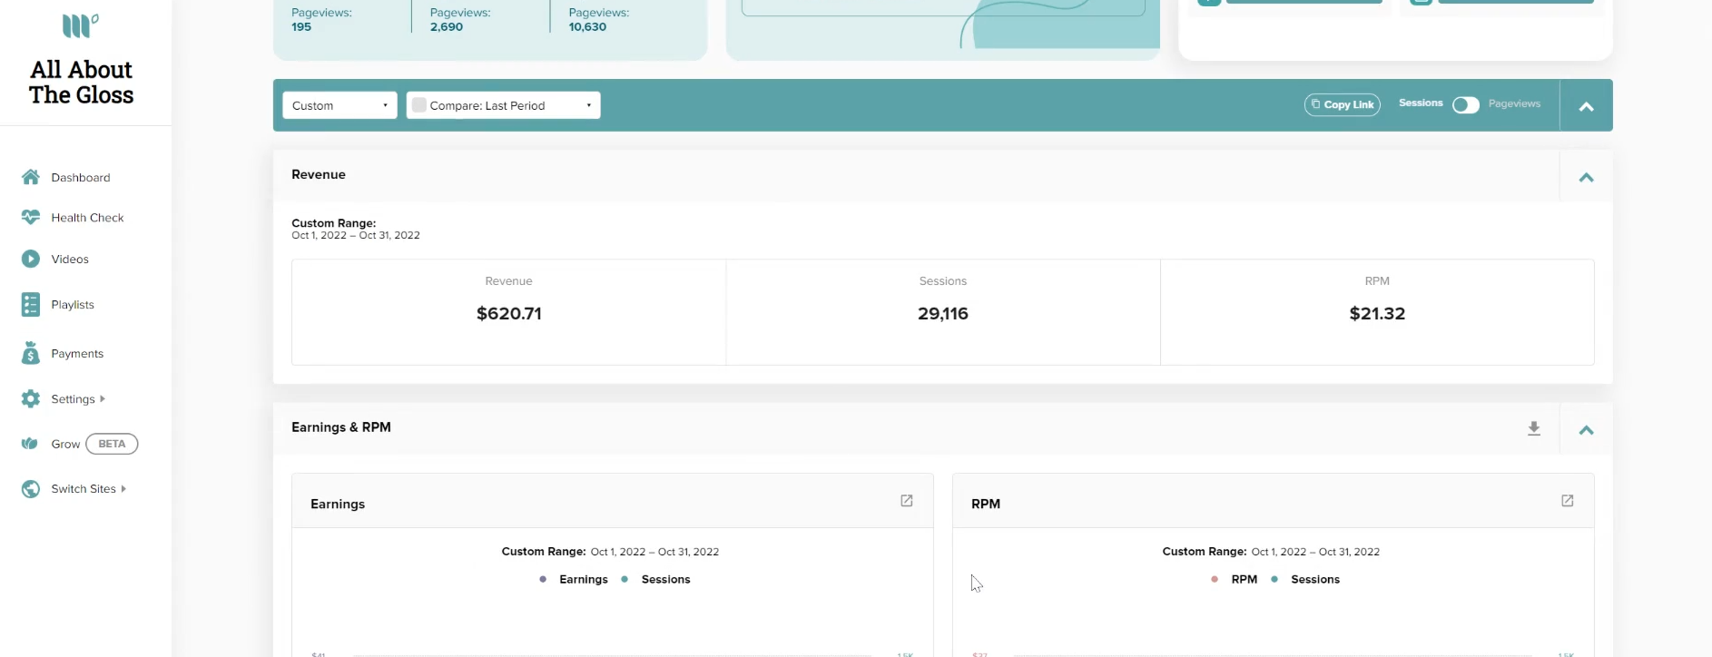
Task: Toggle RPM series in RPM chart legend
Action: tap(1235, 579)
